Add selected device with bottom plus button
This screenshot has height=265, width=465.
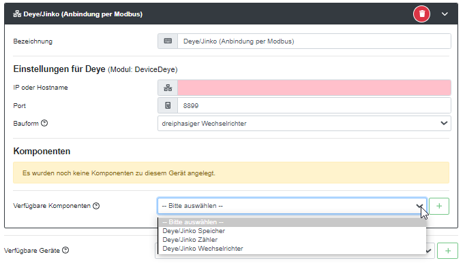(448, 251)
